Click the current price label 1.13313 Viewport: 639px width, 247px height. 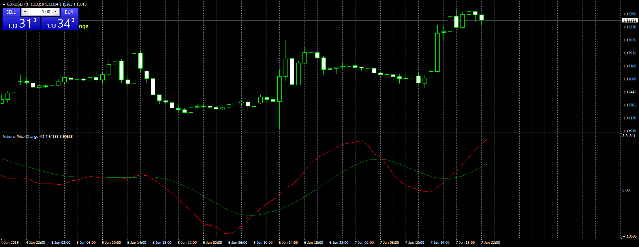click(x=630, y=20)
